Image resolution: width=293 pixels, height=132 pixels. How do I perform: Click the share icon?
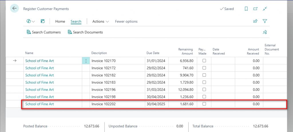(x=255, y=21)
